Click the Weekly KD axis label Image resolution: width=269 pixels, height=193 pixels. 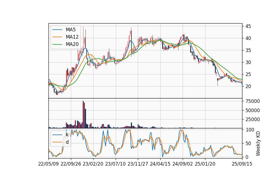[x=258, y=143]
